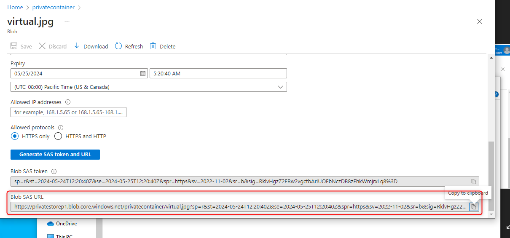
Task: Go to privatecontainer breadcrumb
Action: point(54,7)
